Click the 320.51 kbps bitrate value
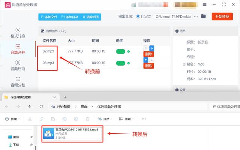Screen dimensions: 240x150 tap(207, 79)
